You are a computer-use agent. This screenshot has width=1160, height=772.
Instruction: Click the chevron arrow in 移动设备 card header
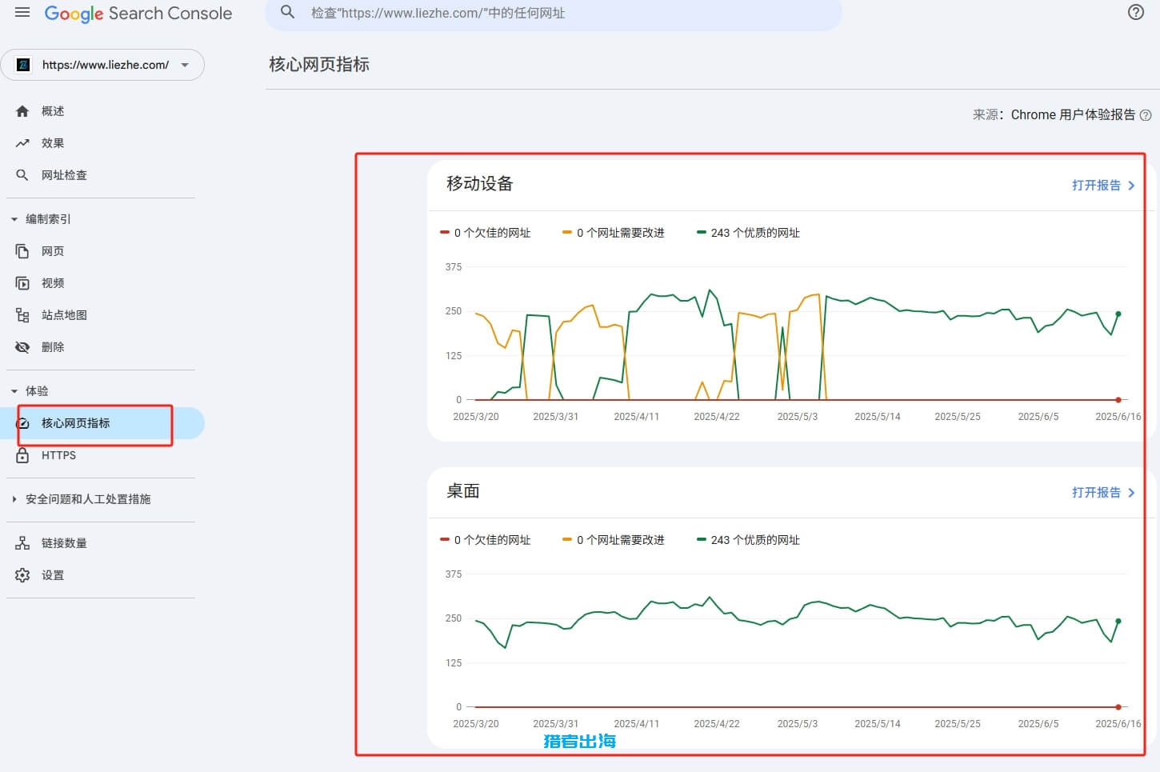[1131, 186]
